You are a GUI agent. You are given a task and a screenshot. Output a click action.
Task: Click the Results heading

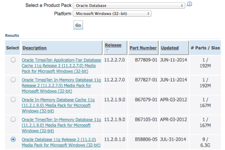[x=12, y=35]
